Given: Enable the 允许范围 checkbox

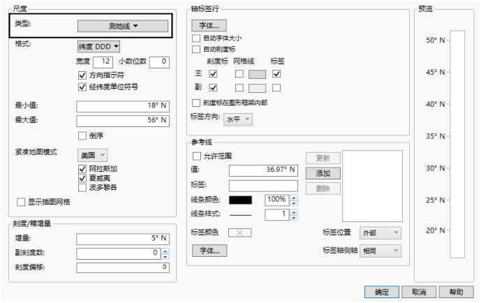Looking at the screenshot, I should (197, 156).
